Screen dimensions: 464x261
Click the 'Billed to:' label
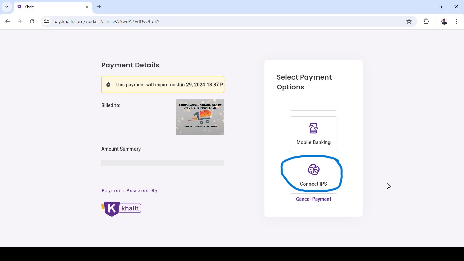click(111, 105)
